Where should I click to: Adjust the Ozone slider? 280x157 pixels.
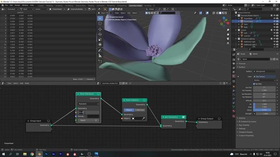264,110
